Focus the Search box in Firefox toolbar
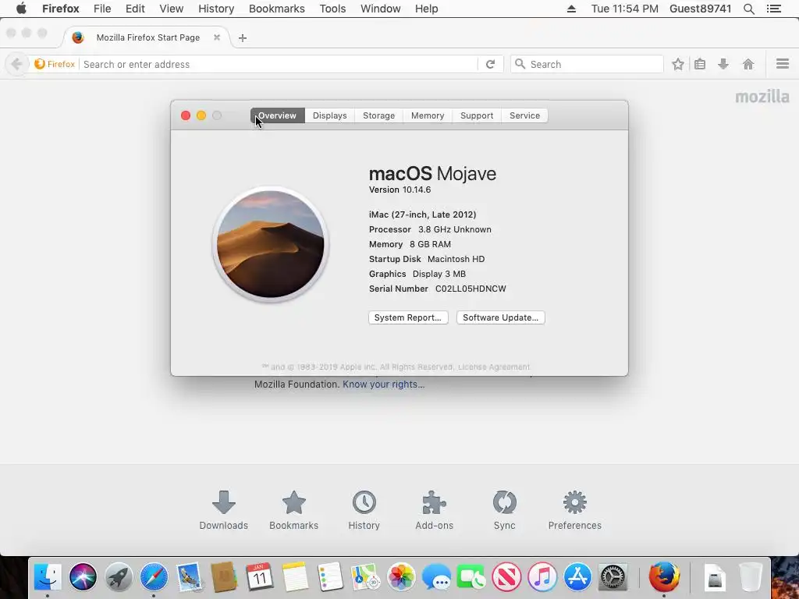799x599 pixels. click(587, 64)
